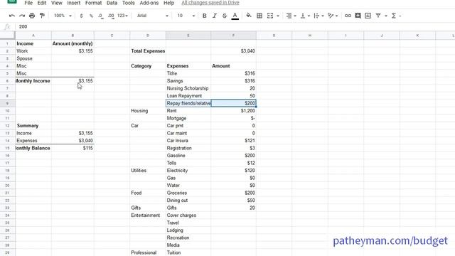Decrease decimal places

101,16
